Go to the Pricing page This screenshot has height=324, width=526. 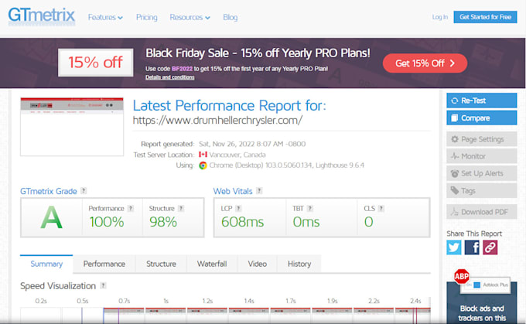pos(147,17)
